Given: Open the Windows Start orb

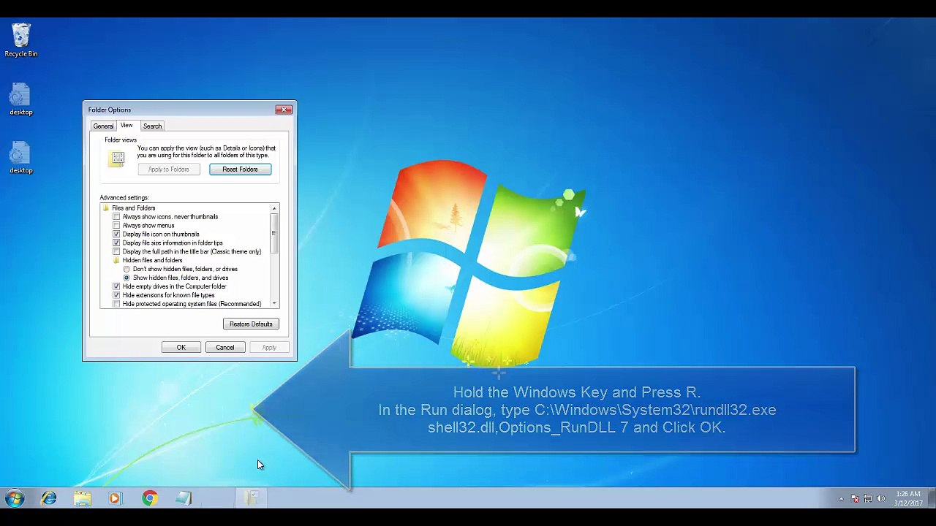Looking at the screenshot, I should coord(15,498).
